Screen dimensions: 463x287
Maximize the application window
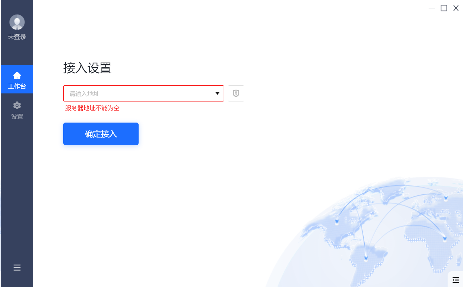point(444,8)
